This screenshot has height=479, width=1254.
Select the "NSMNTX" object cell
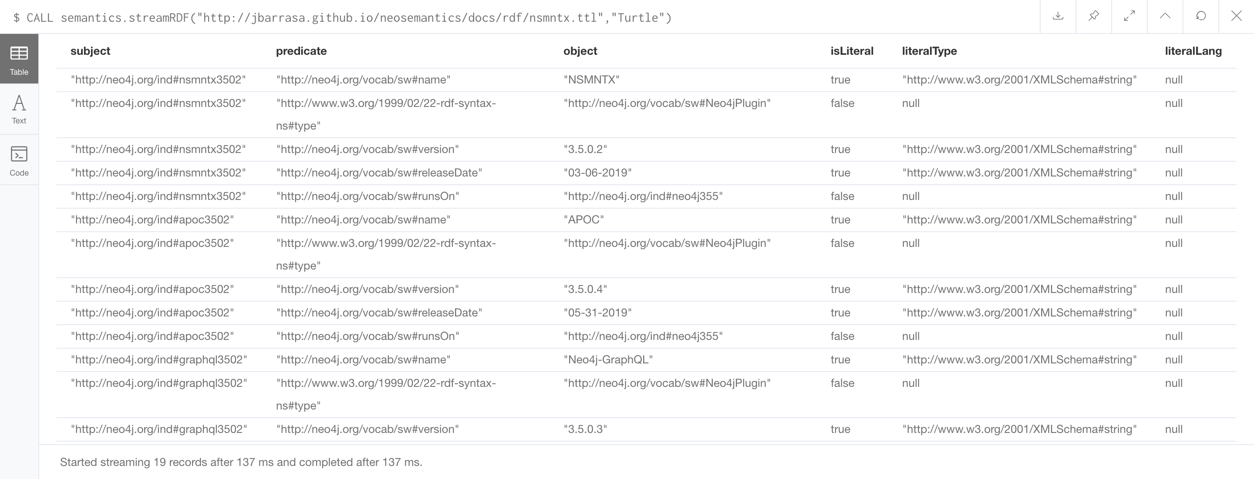point(591,80)
